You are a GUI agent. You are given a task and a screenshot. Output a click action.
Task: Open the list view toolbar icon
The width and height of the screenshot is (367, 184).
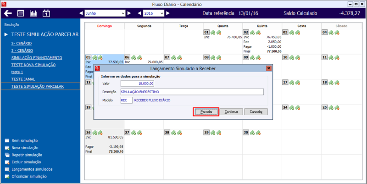click(21, 13)
